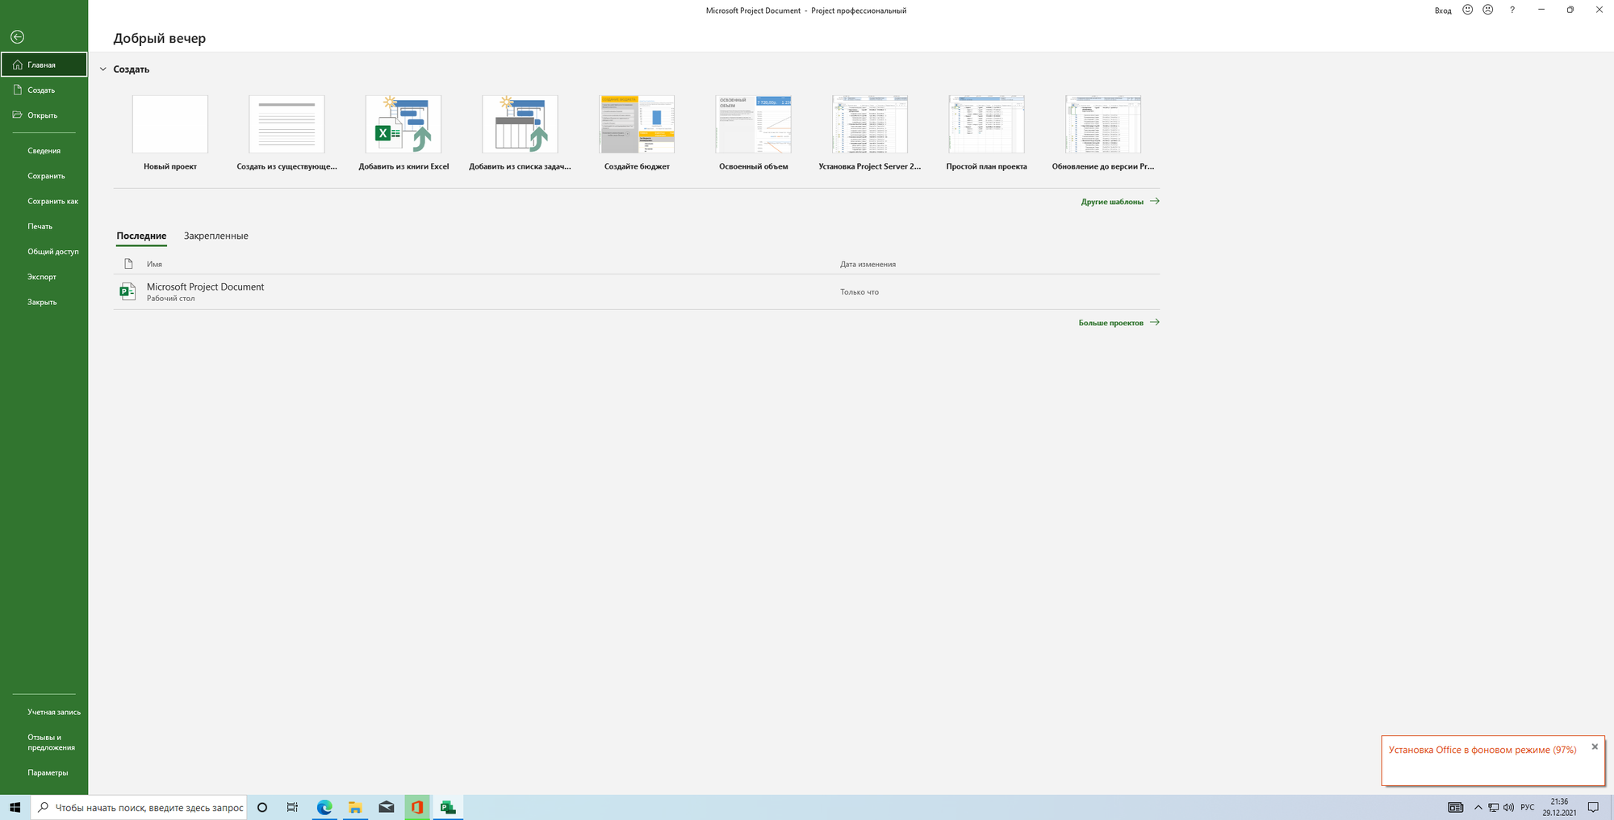
Task: Switch РУС input language indicator
Action: coord(1528,807)
